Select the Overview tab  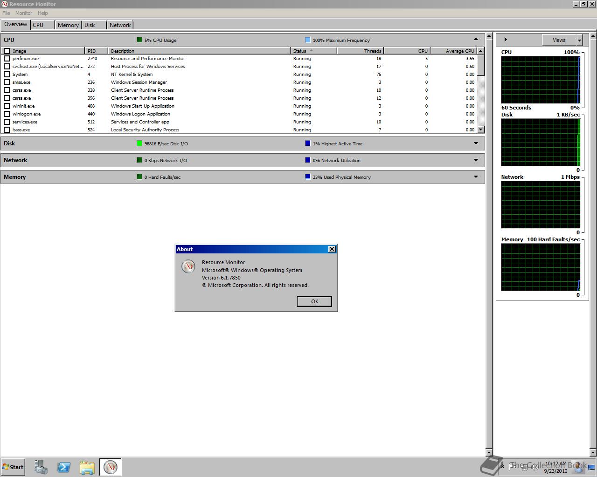[16, 24]
